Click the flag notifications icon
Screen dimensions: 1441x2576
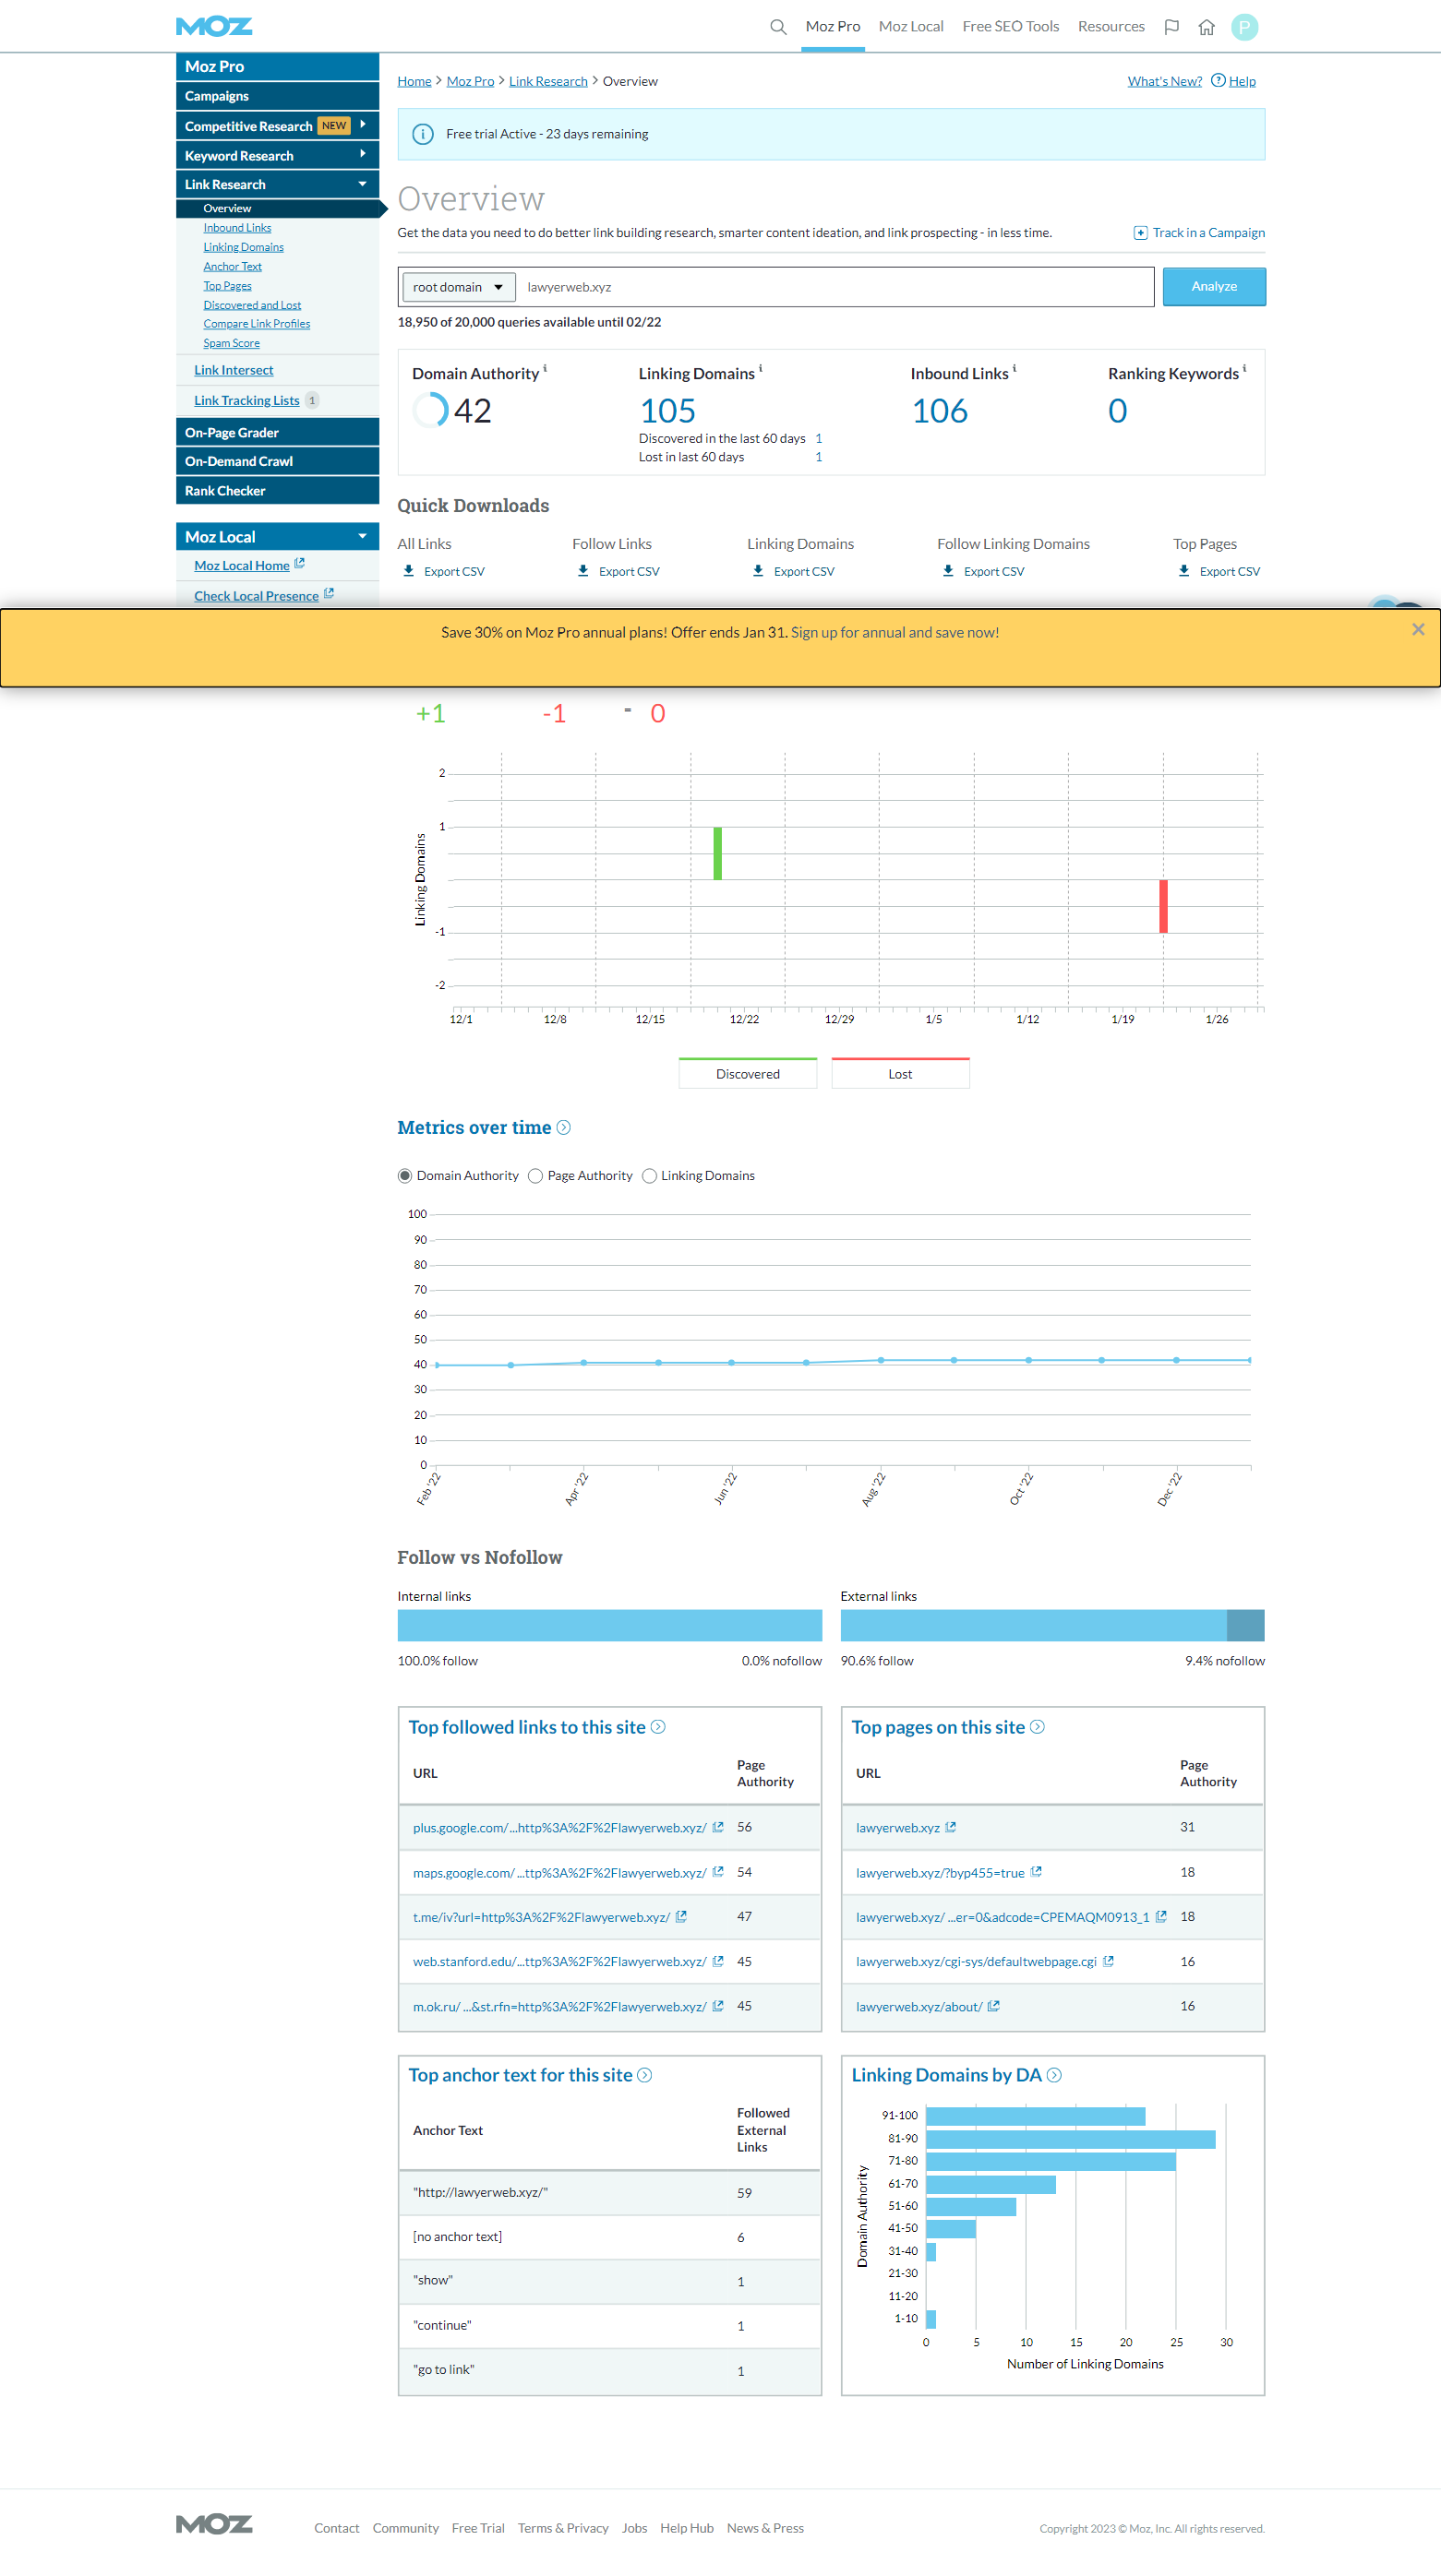click(x=1171, y=27)
